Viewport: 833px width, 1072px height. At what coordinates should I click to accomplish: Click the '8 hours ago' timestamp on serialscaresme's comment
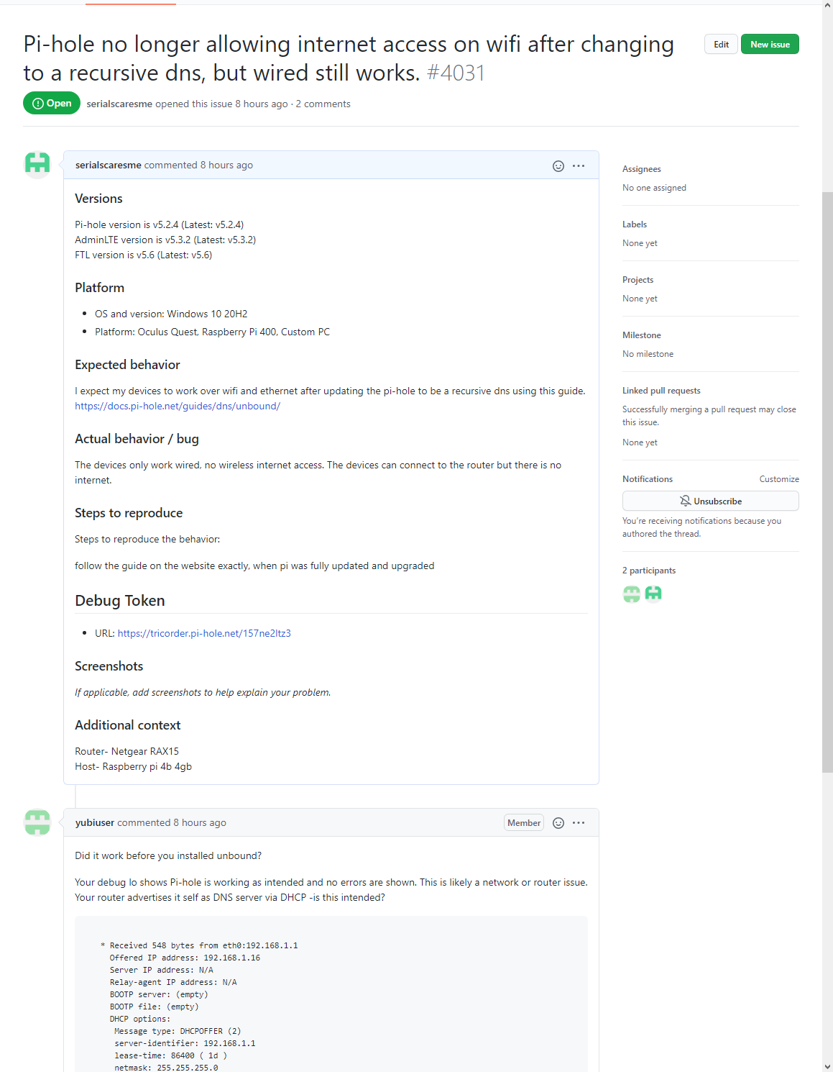pos(226,165)
